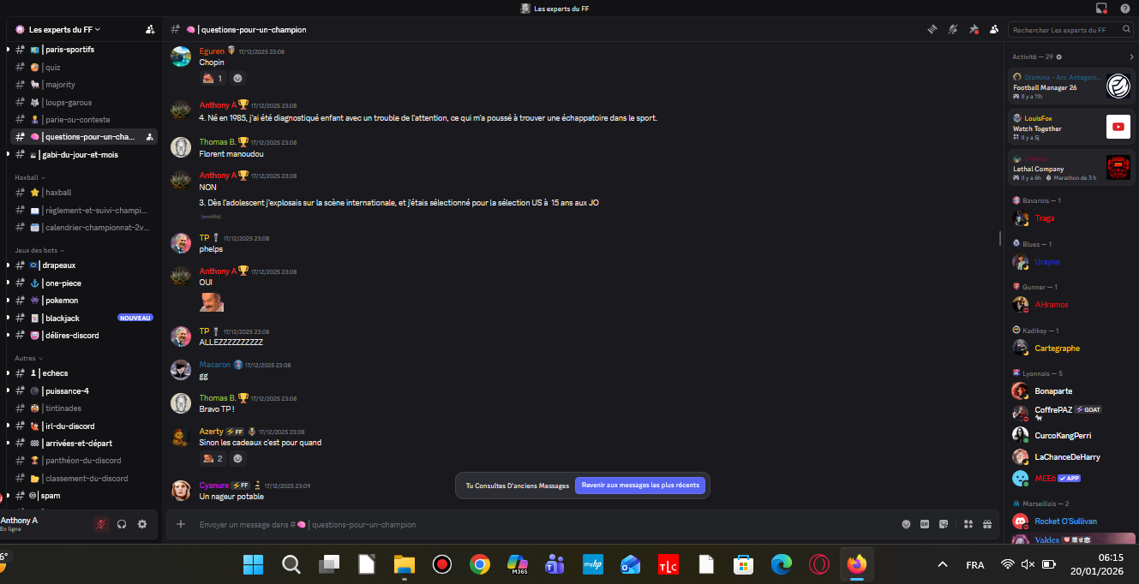Toggle headphones deafen button

point(122,524)
